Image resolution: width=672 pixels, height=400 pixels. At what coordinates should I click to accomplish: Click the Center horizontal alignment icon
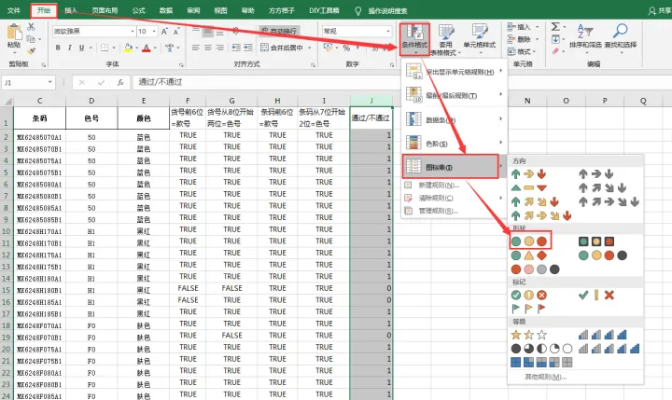point(208,48)
